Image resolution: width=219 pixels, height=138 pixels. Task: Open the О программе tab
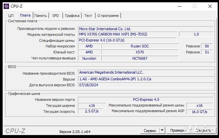pyautogui.click(x=108, y=16)
